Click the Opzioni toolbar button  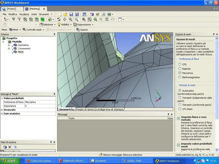click(82, 29)
